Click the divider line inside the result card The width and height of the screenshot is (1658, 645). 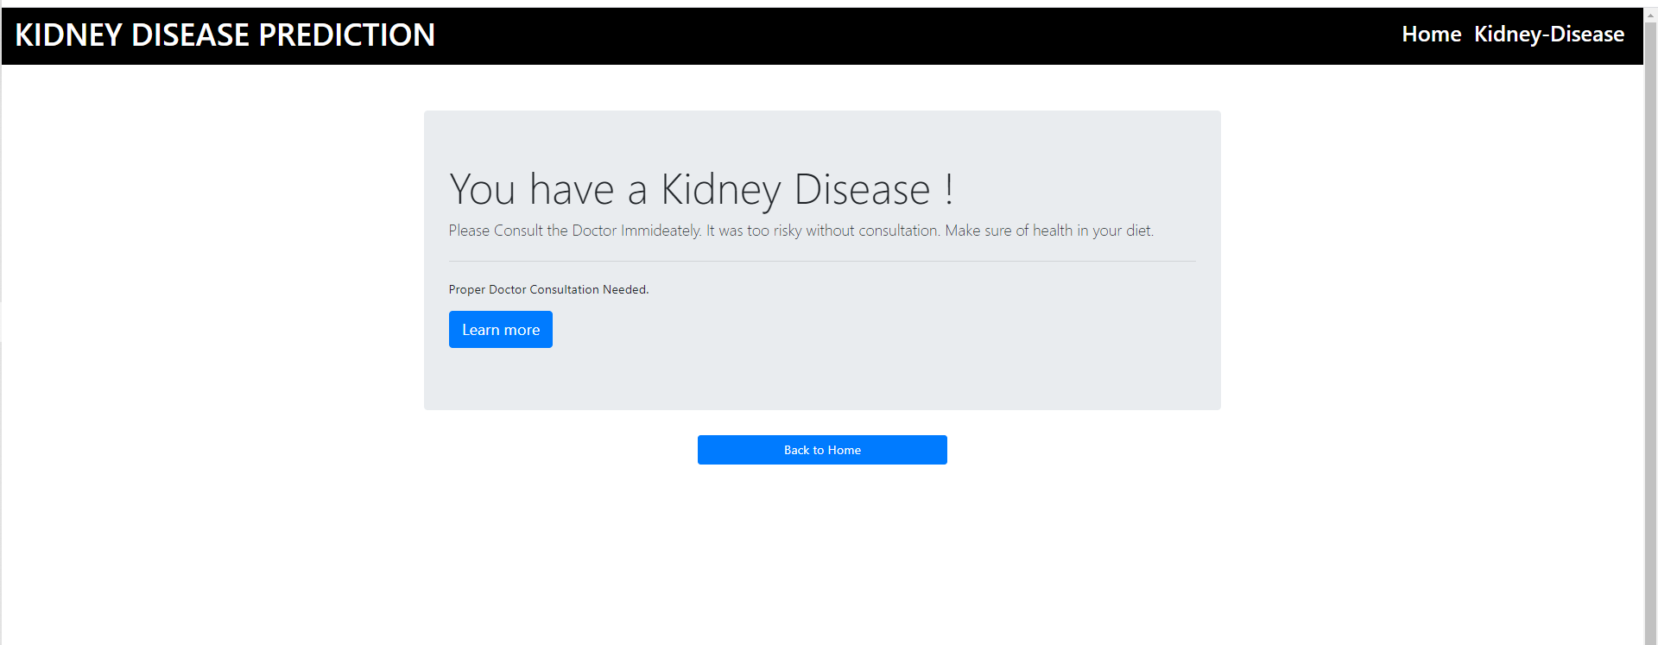click(821, 260)
